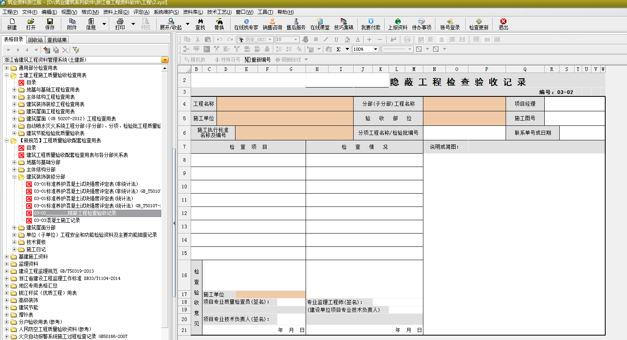The height and width of the screenshot is (340, 627).
Task: Open the font size 10 dropdown
Action: (x=296, y=40)
